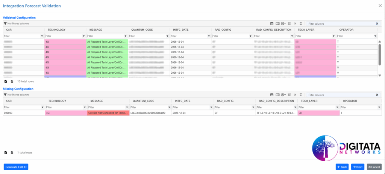Click the Next button
Screen dimensions: 385x174
pyautogui.click(x=358, y=167)
